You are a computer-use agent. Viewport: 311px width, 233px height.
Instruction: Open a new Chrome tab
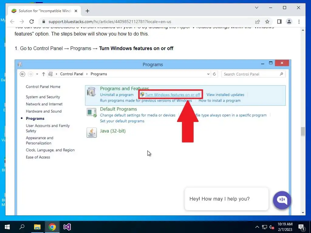(87, 11)
